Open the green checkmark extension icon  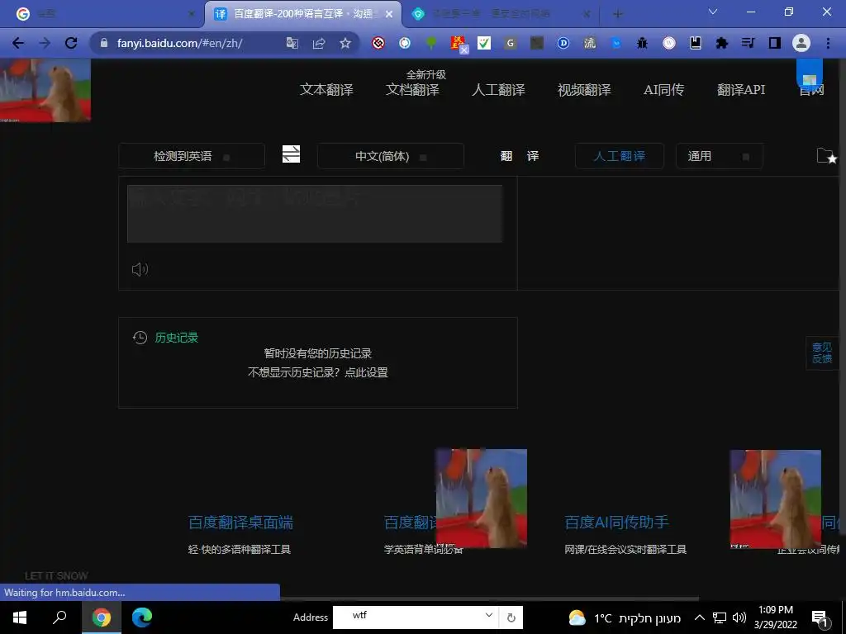pos(484,43)
